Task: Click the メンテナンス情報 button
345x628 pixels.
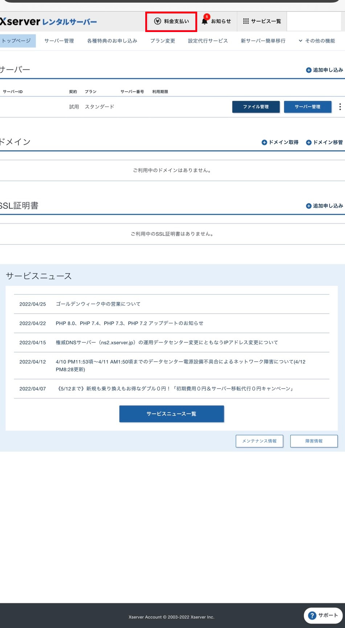Action: [x=259, y=441]
